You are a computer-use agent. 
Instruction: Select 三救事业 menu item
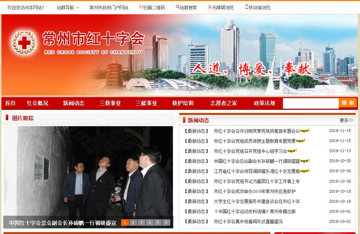click(x=110, y=103)
